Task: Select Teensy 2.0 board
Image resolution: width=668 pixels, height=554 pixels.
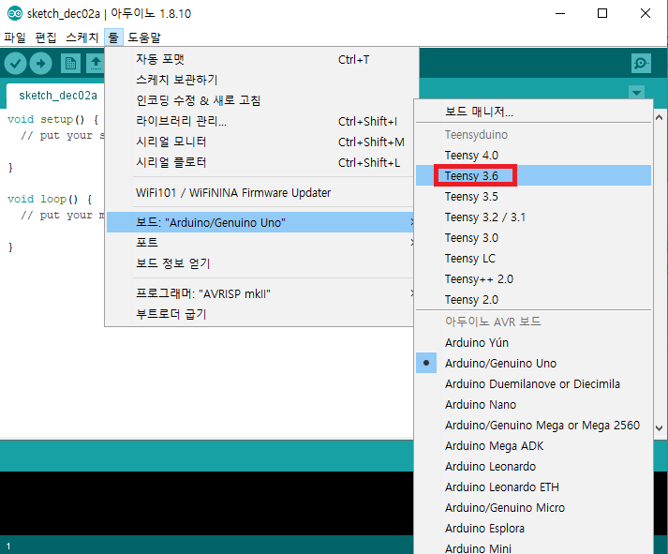Action: point(533,300)
